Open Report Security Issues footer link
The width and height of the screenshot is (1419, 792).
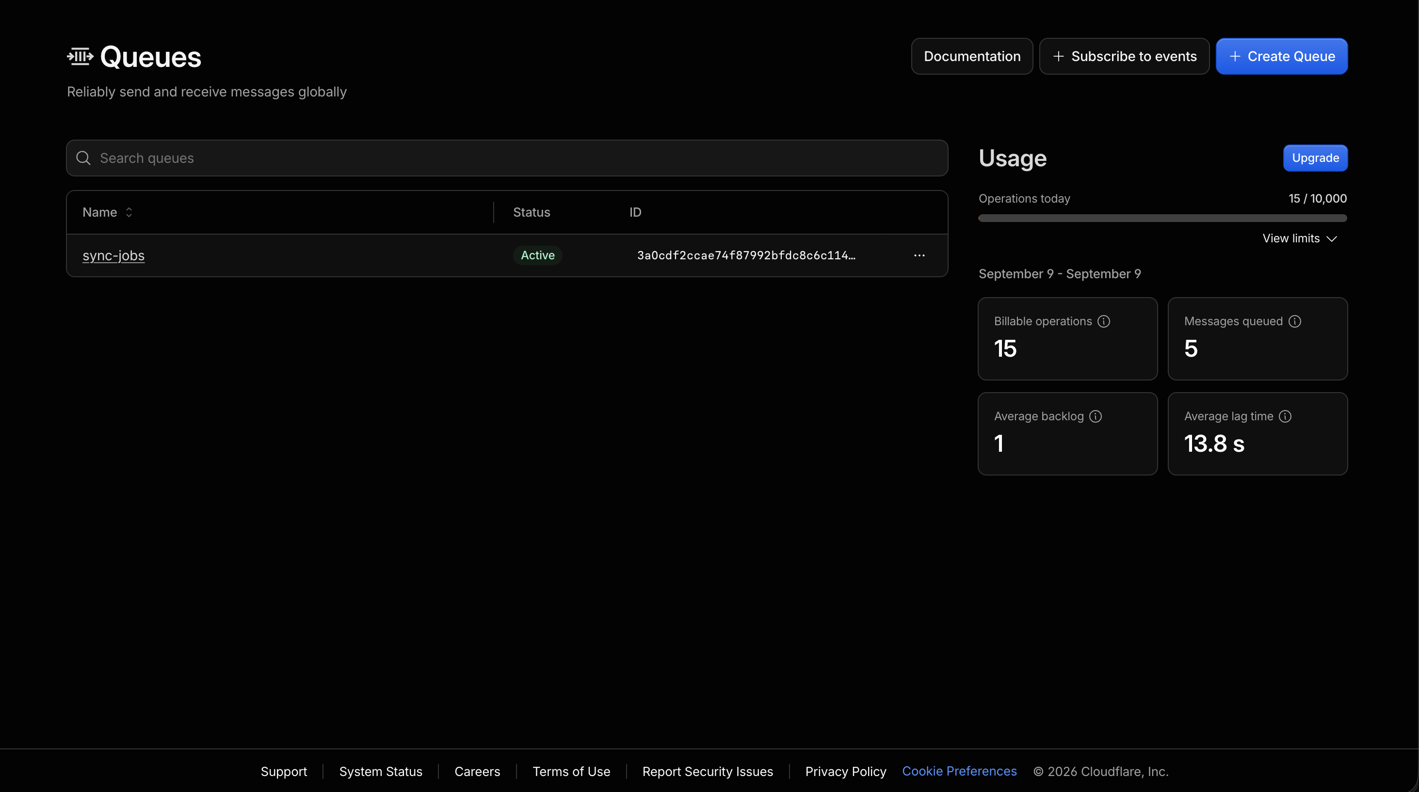tap(707, 771)
